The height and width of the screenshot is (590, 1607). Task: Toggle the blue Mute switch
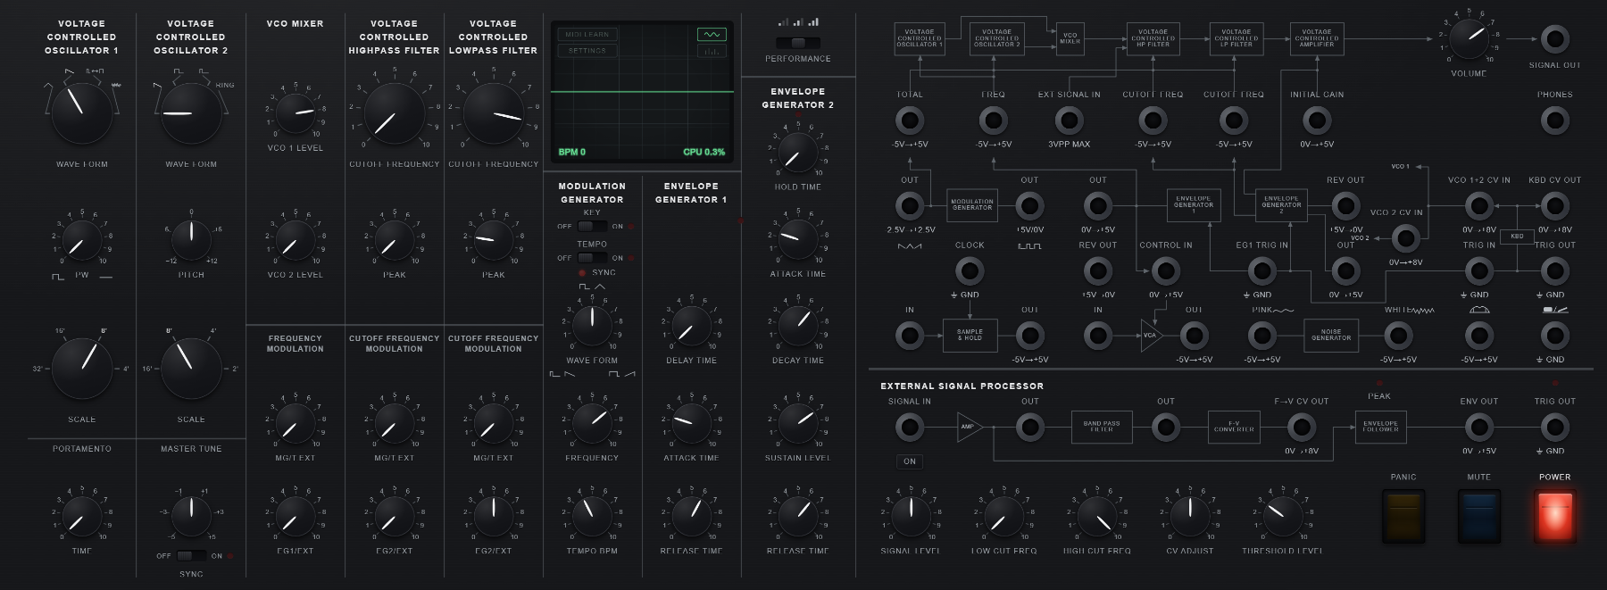[x=1479, y=516]
